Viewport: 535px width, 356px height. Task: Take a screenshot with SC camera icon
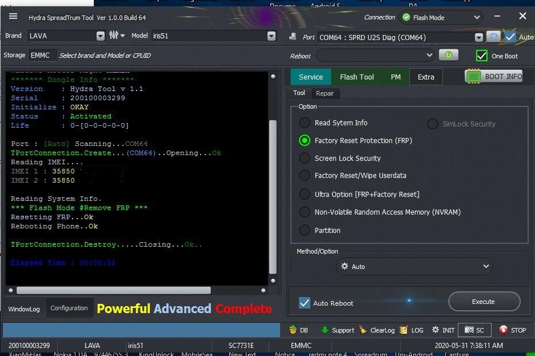coord(469,330)
